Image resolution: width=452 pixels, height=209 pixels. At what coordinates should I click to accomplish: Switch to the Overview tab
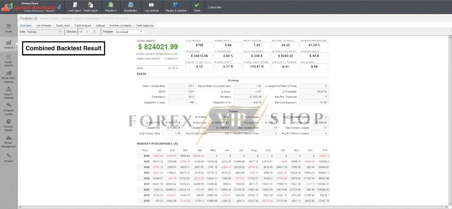click(25, 25)
